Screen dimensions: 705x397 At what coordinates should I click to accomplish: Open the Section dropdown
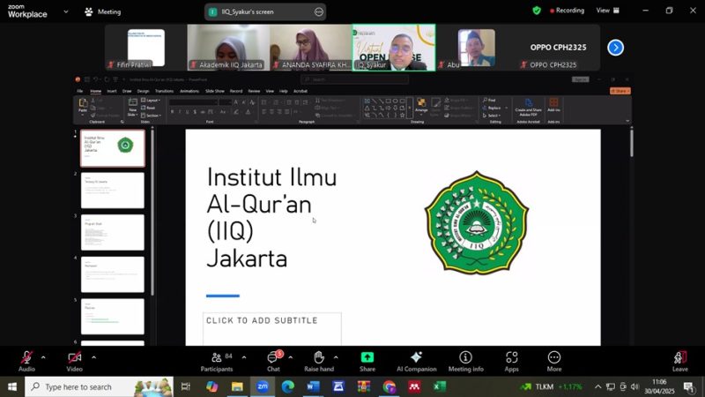click(151, 116)
